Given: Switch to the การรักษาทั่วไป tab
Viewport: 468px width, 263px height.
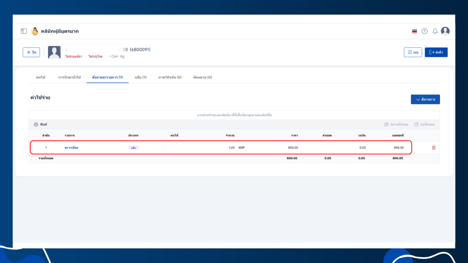Looking at the screenshot, I should [70, 77].
